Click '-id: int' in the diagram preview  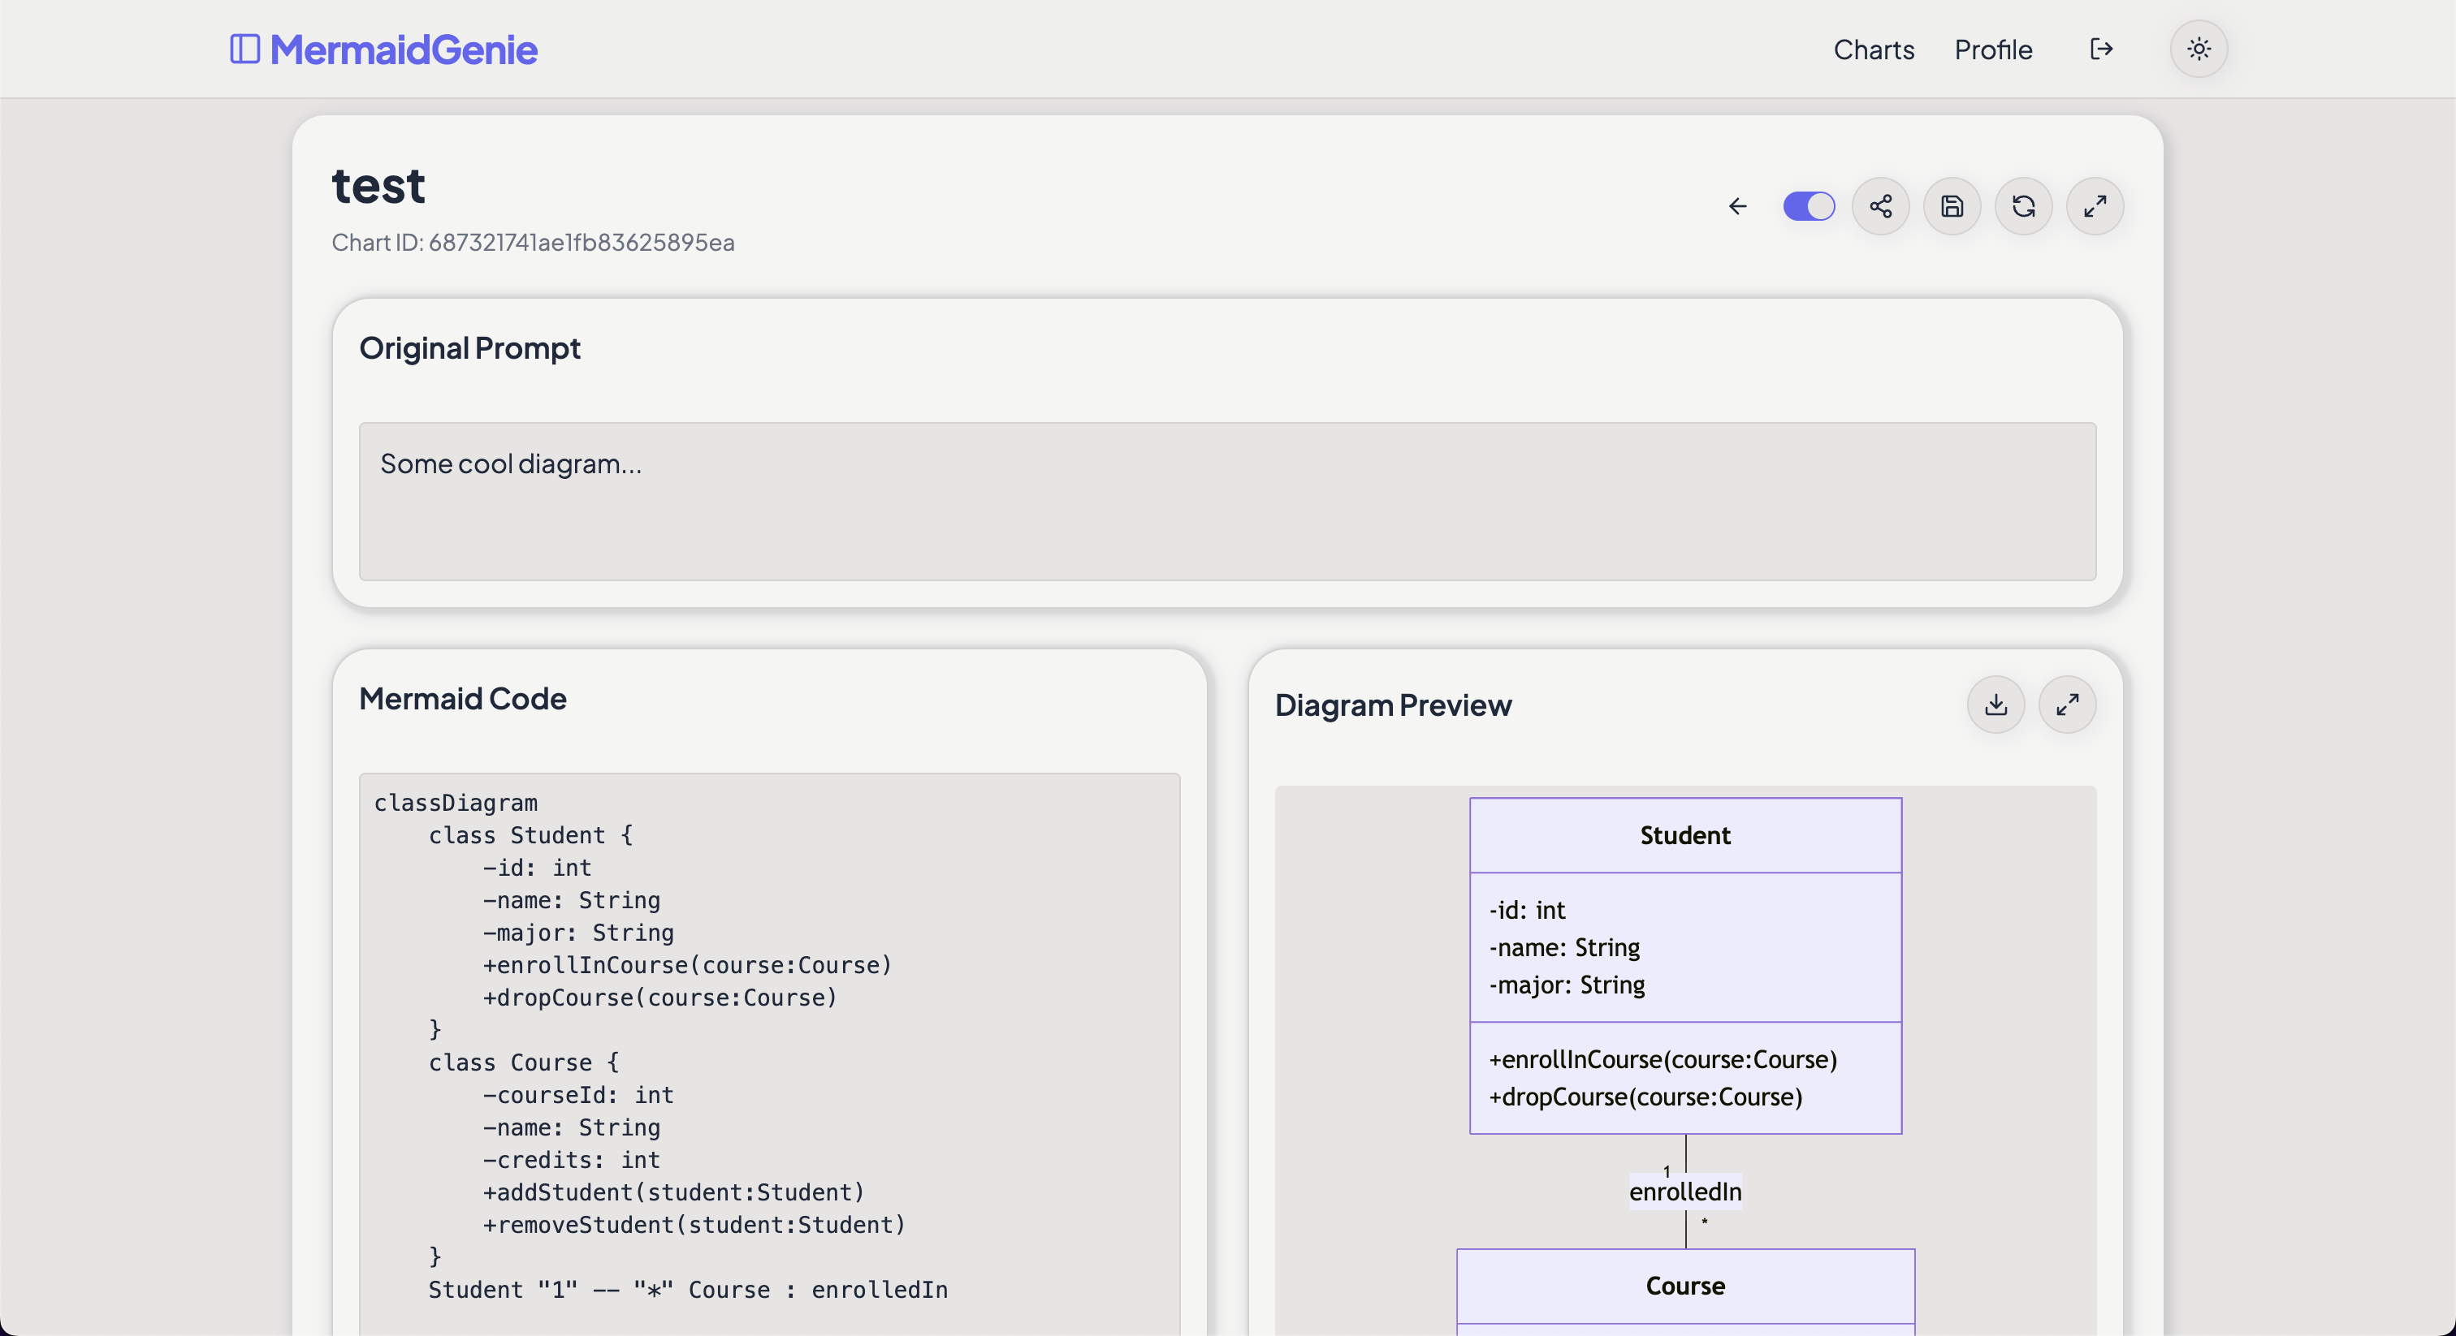click(x=1528, y=910)
